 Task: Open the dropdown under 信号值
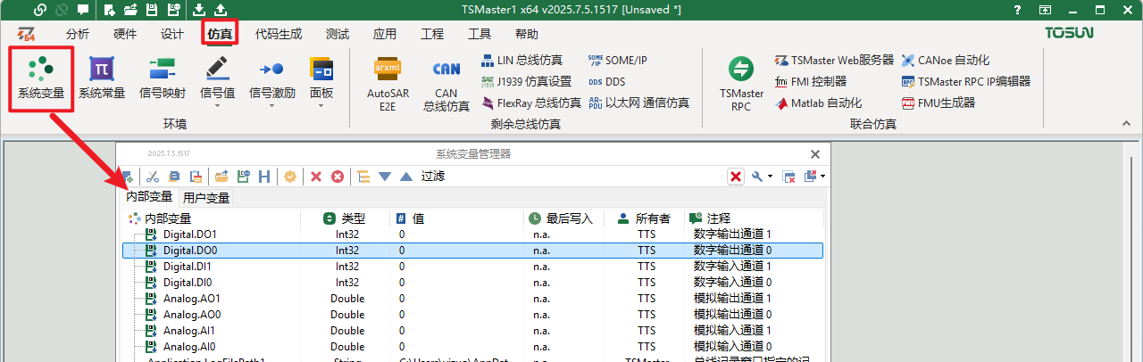(x=217, y=105)
